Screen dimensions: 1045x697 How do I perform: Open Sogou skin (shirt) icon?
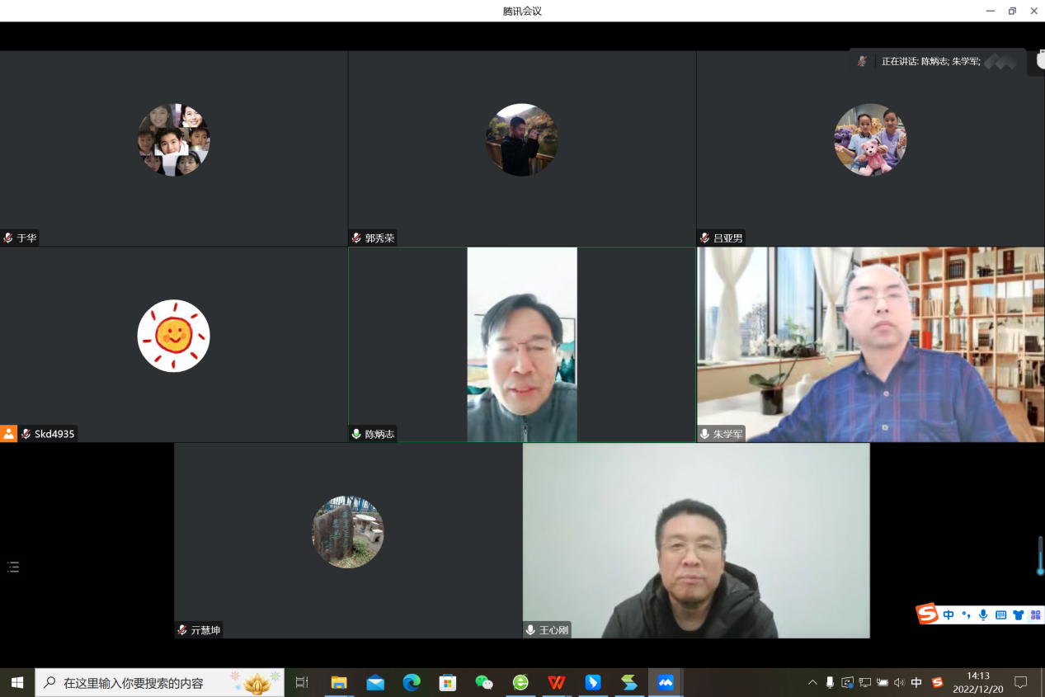(1019, 615)
